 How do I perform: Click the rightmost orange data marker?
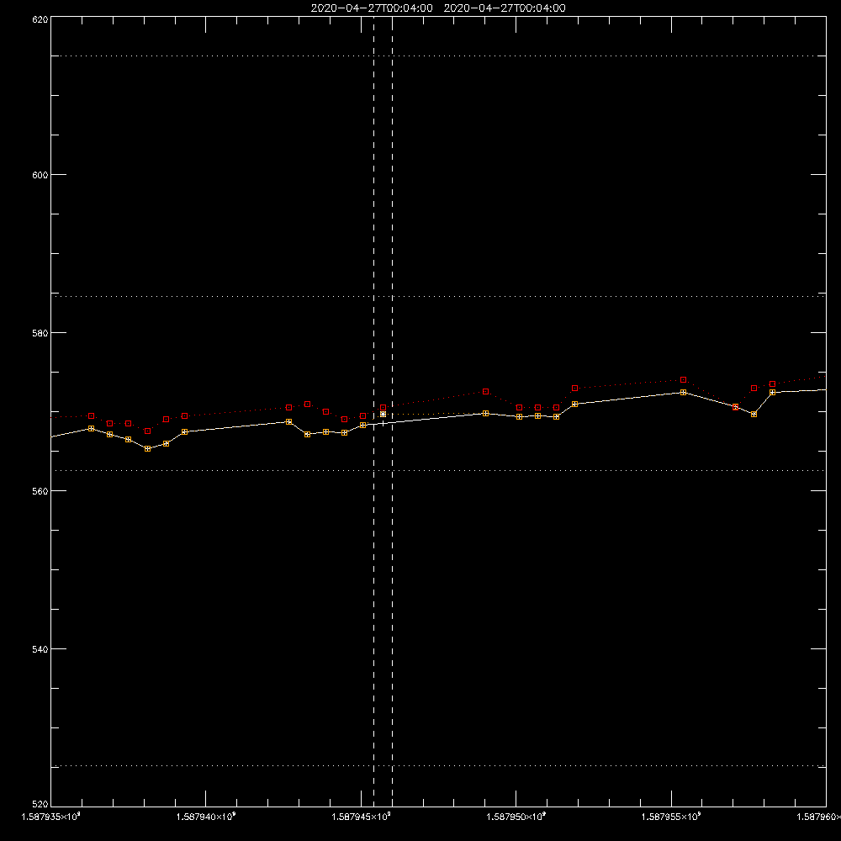coord(772,393)
